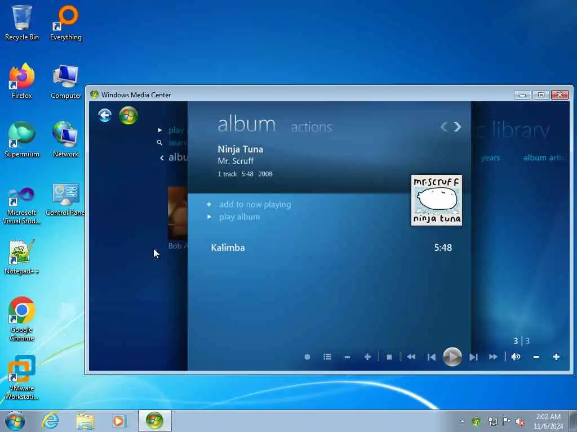The height and width of the screenshot is (432, 577).
Task: Select the background albums category label
Action: (x=177, y=157)
